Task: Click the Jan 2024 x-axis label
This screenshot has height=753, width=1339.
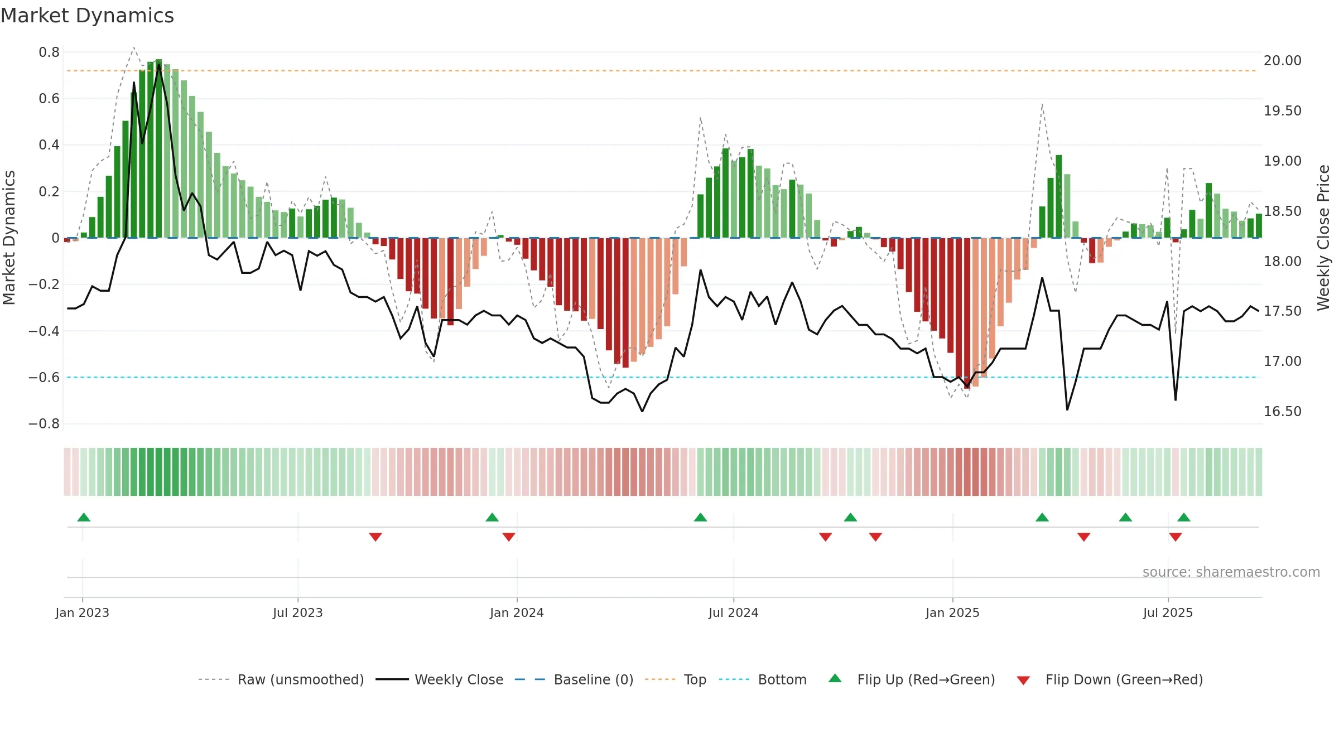Action: pos(517,612)
